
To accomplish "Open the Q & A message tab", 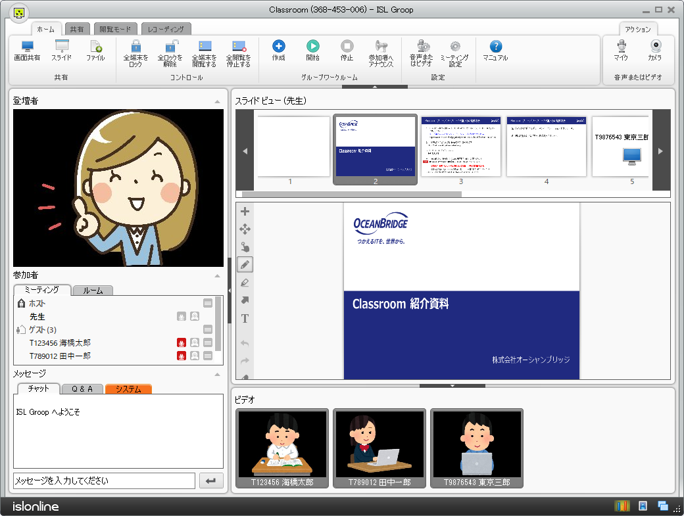I will point(82,389).
